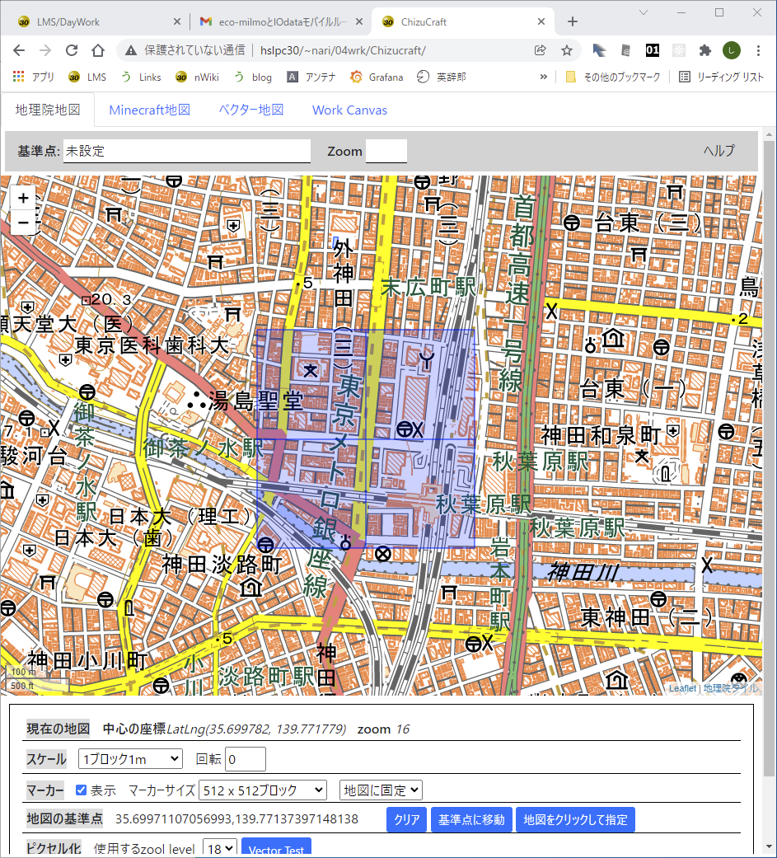Bookmark this page with the star icon
The width and height of the screenshot is (777, 858).
coord(566,50)
